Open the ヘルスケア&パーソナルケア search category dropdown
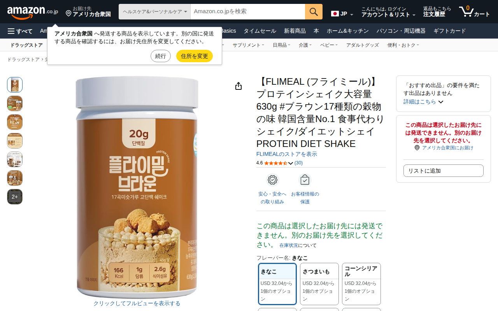498x311 pixels. 154,12
